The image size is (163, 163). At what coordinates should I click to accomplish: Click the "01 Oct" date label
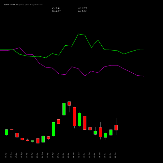pos(63,155)
